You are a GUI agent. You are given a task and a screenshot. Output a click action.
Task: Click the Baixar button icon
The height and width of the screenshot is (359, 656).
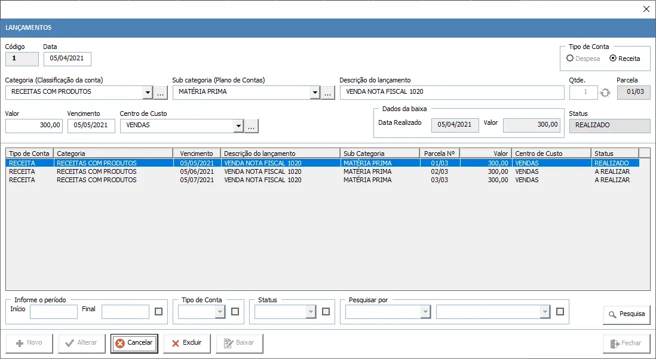(x=240, y=343)
